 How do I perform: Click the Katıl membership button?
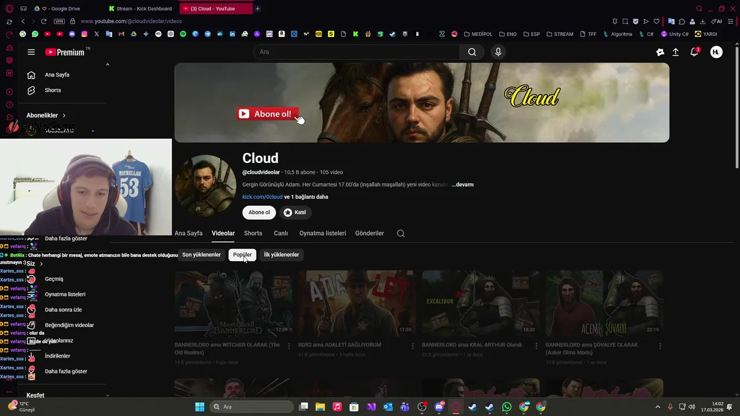295,213
